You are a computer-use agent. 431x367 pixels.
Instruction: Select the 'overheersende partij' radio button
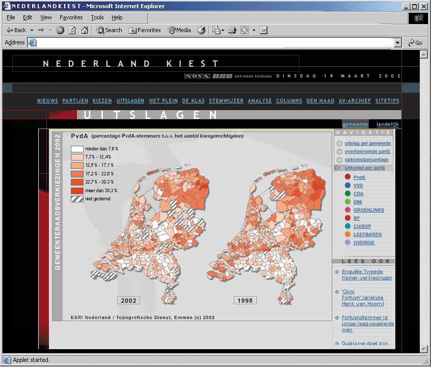pyautogui.click(x=339, y=151)
